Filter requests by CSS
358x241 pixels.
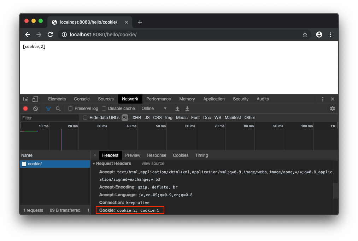pyautogui.click(x=157, y=118)
